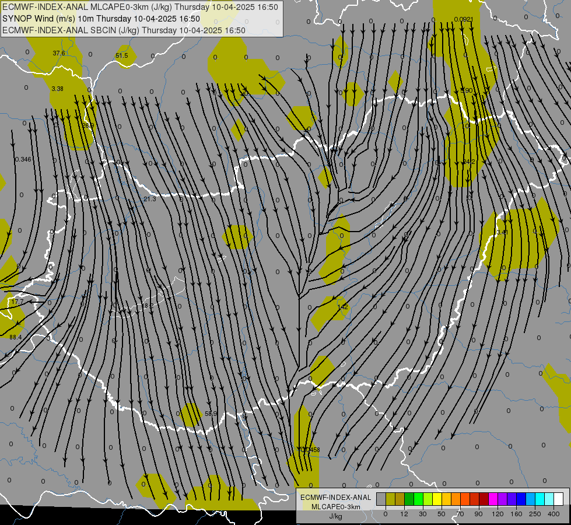Image resolution: width=571 pixels, height=525 pixels.
Task: Click the J/kg unit label in legend
Action: click(x=336, y=516)
